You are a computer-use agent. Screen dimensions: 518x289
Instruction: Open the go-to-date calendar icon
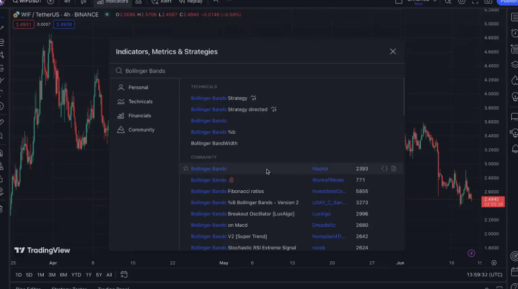(x=124, y=275)
